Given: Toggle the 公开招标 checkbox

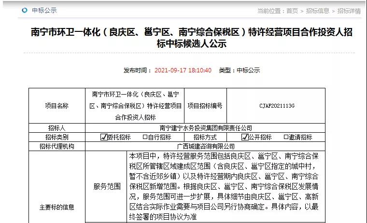Looking at the screenshot, I should coord(245,137).
